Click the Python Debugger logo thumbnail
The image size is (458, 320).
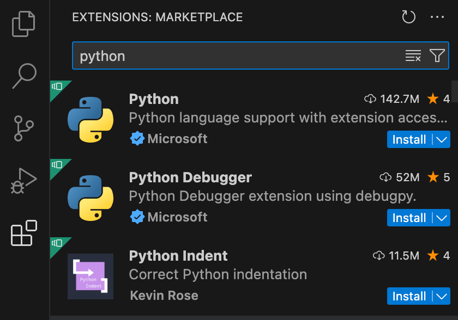(91, 198)
